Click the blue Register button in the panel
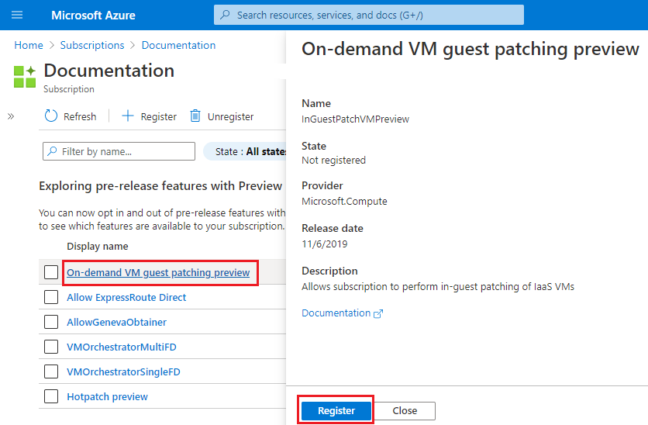Image resolution: width=648 pixels, height=425 pixels. point(336,410)
